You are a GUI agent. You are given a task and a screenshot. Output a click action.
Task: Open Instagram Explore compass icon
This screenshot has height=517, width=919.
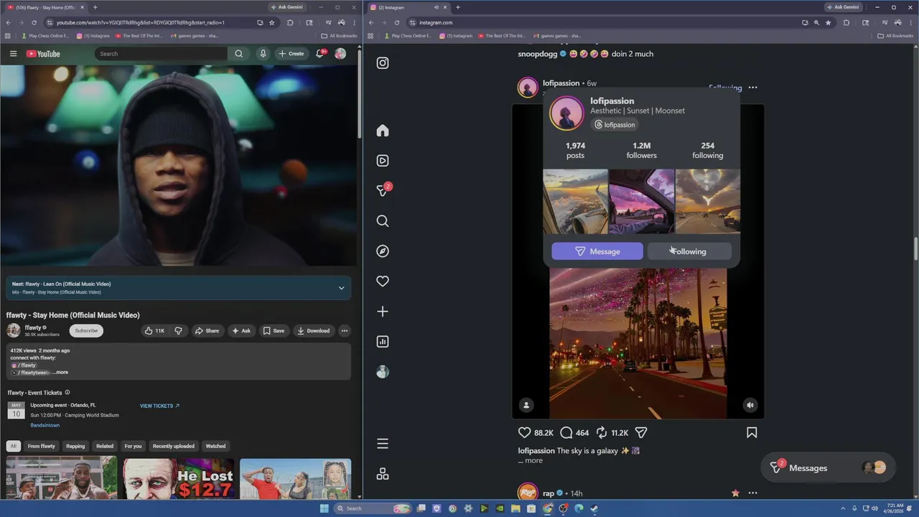coord(383,251)
